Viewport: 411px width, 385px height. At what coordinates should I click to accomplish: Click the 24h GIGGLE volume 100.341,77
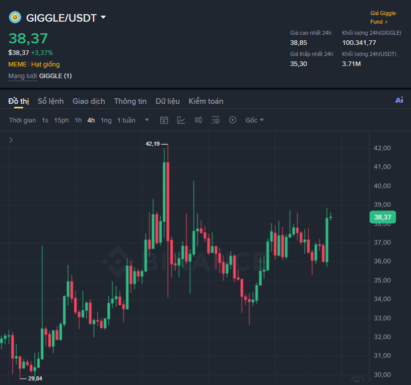[359, 43]
